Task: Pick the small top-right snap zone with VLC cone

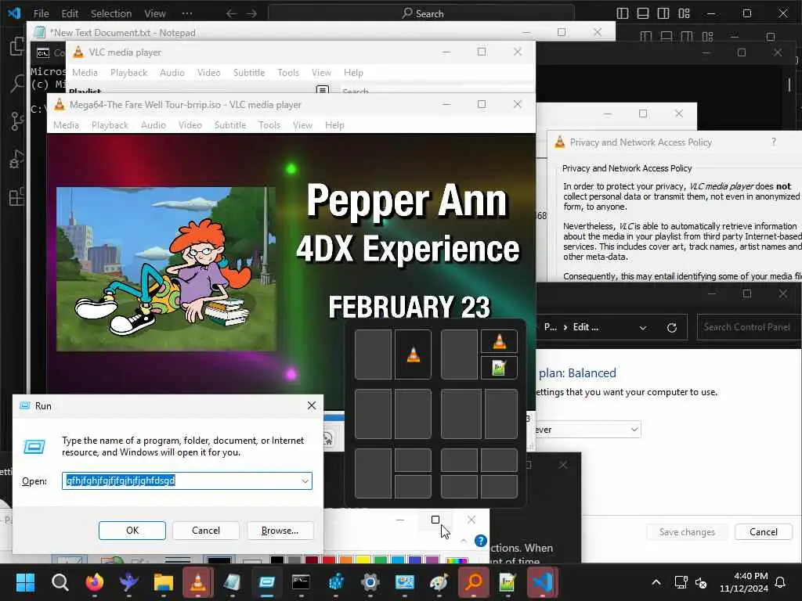Action: [x=499, y=341]
